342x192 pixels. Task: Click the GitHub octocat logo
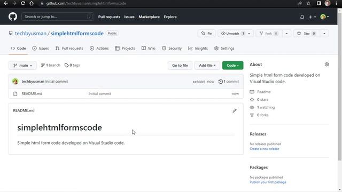tap(13, 17)
